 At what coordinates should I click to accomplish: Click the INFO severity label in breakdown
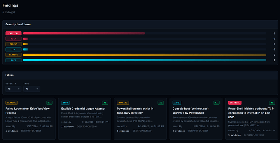(14, 60)
